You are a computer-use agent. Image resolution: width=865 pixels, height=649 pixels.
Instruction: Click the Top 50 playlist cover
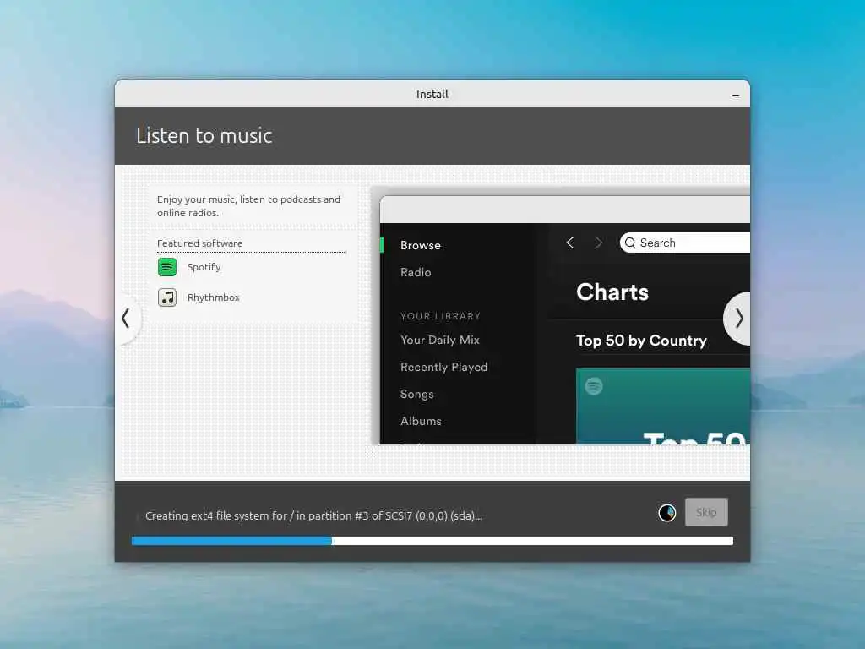click(662, 406)
